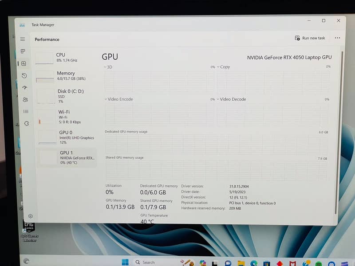Select GPU 1 NVIDIA GeForce RTX entry
Screen dimensions: 355x266
click(x=67, y=157)
